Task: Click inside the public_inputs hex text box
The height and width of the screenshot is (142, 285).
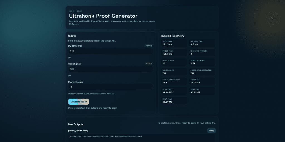Action: [142, 138]
